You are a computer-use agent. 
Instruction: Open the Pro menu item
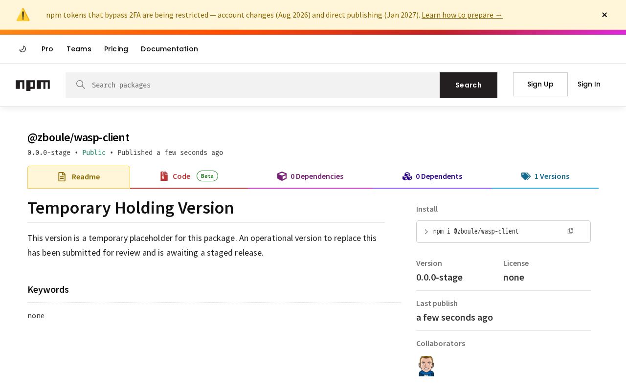coord(47,49)
